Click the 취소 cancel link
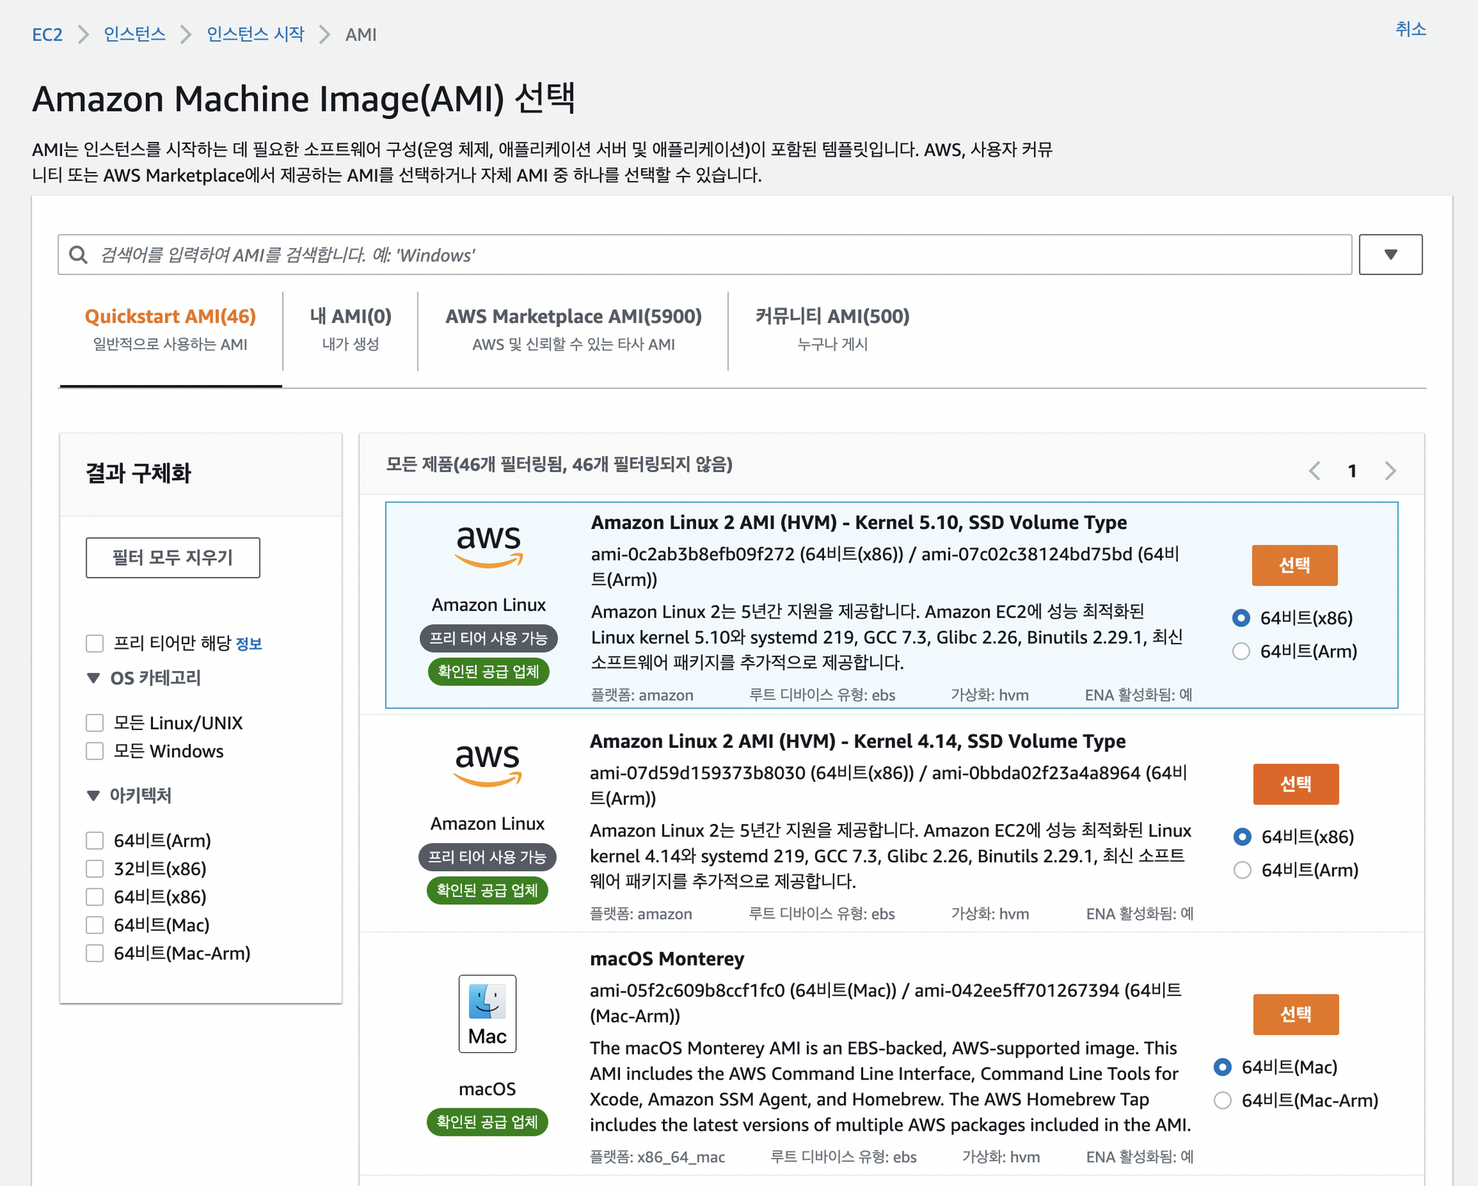 point(1410,30)
